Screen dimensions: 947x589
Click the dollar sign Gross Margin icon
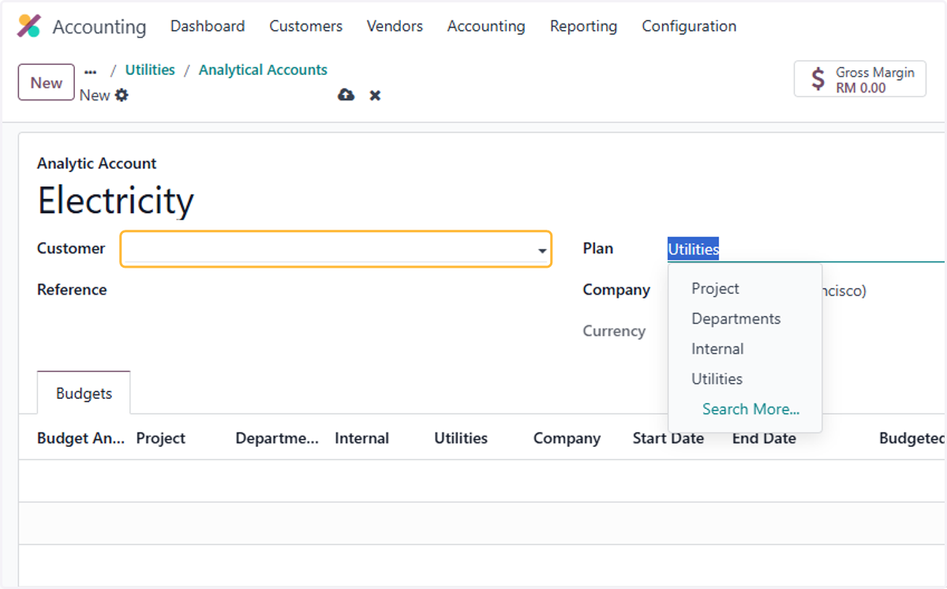point(818,80)
